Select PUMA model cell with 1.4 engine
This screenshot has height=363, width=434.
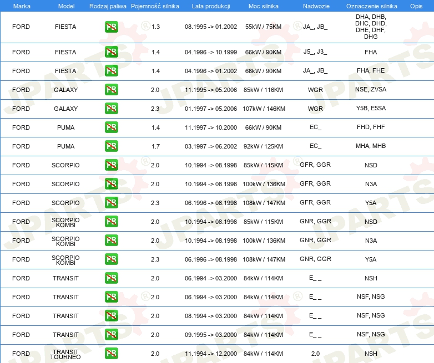click(x=65, y=127)
